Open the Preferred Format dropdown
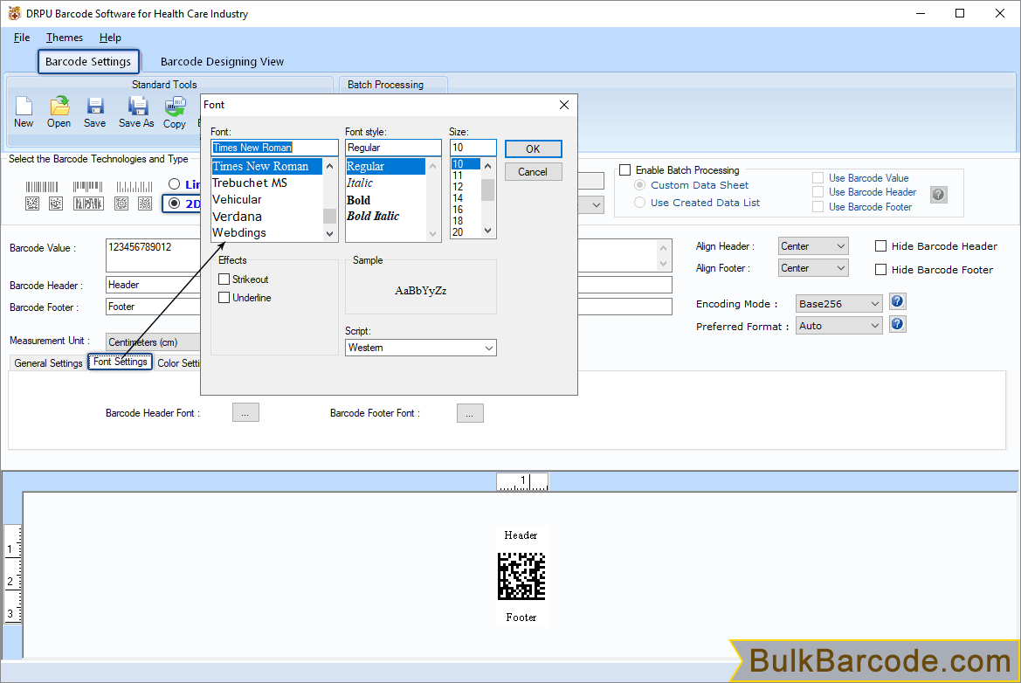The height and width of the screenshot is (683, 1021). pos(838,326)
